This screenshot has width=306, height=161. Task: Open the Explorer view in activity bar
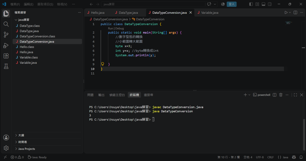[x=6, y=13]
